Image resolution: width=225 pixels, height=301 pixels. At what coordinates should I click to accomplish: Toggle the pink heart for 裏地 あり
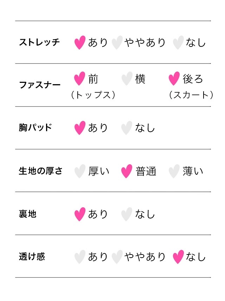pos(80,214)
